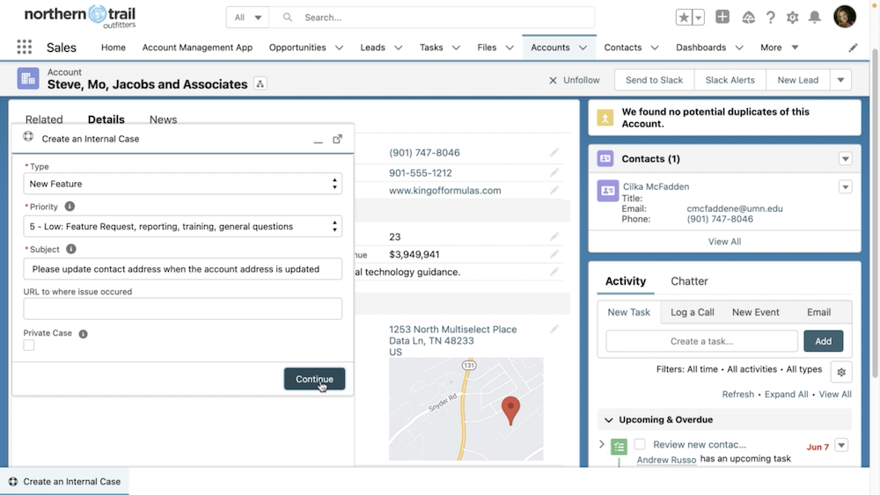Click the Global Actions plus icon
This screenshot has height=495, width=880.
click(x=722, y=17)
